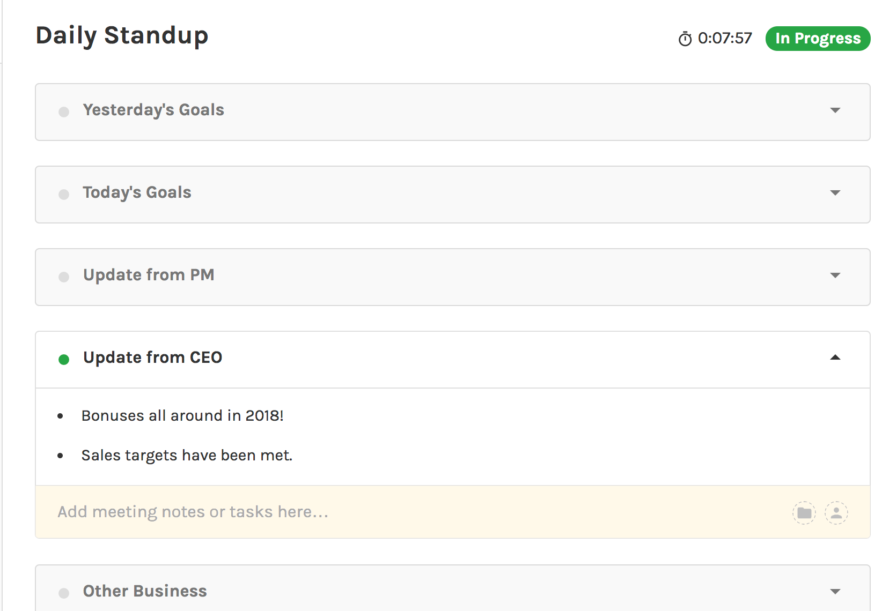Click the gray dot beside Other Business

pyautogui.click(x=64, y=593)
